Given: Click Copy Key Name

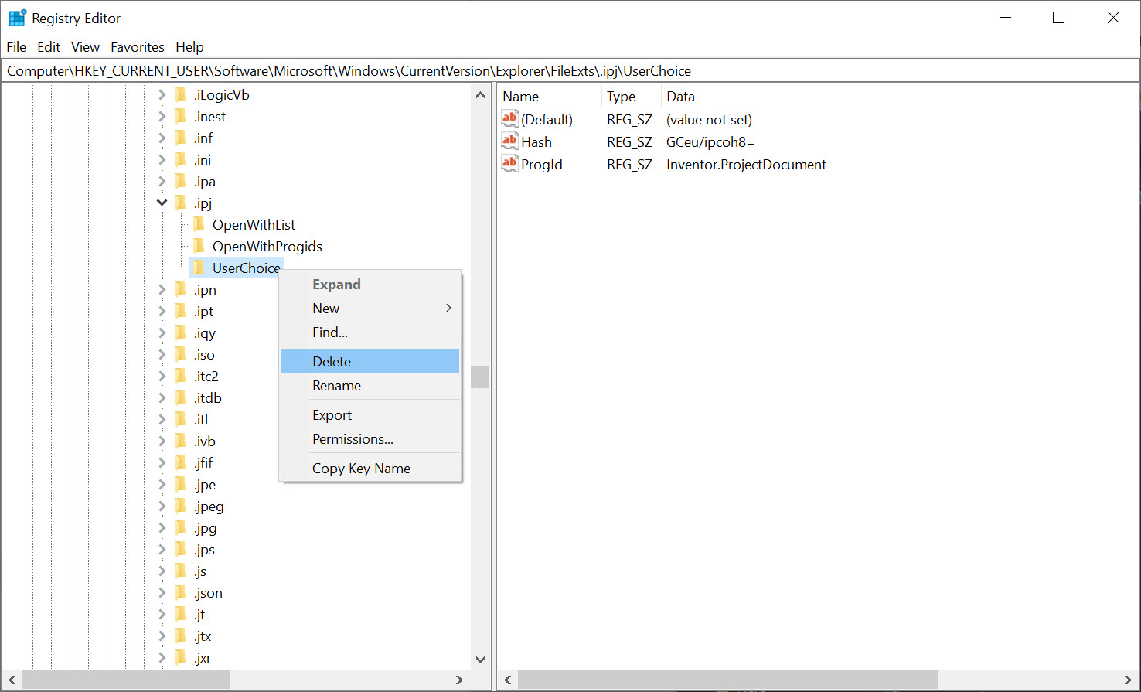Looking at the screenshot, I should tap(361, 468).
